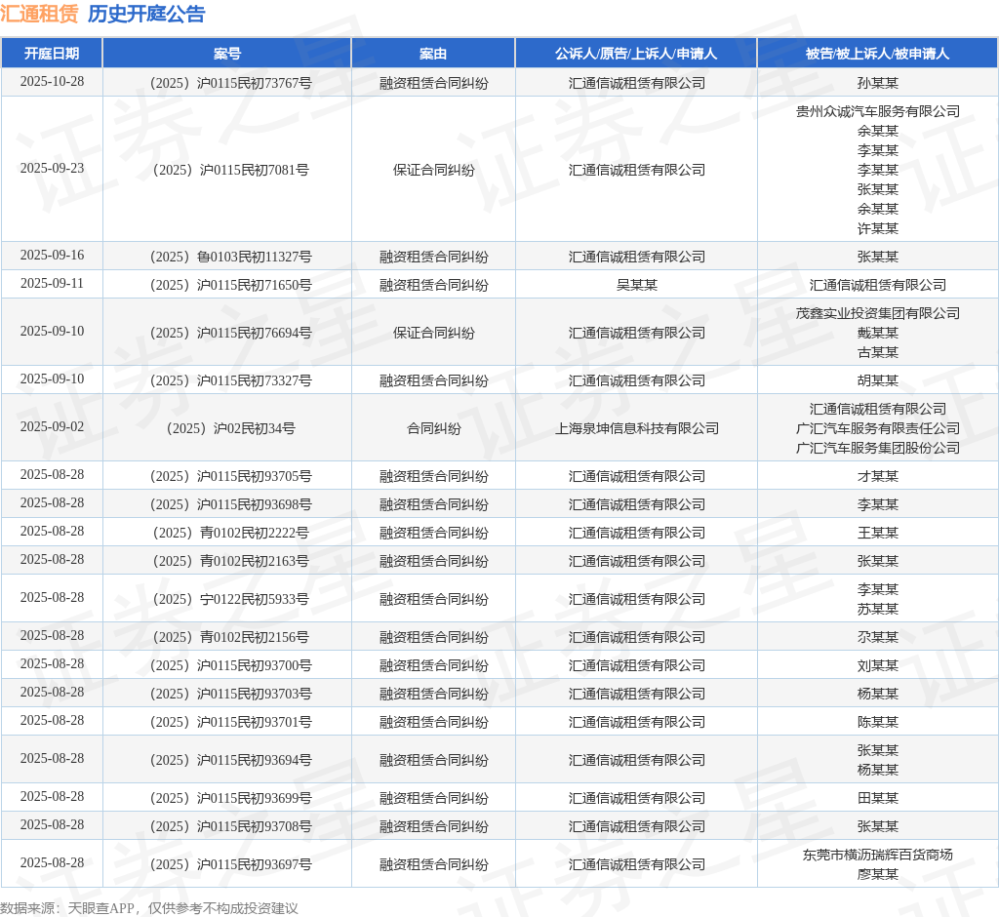Click defendant 孙某某
The image size is (999, 917).
click(877, 83)
